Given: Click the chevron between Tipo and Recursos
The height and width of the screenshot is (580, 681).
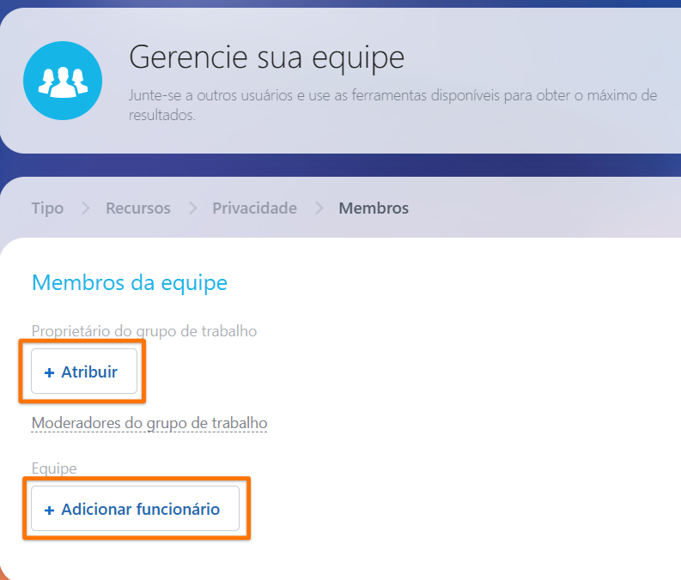Looking at the screenshot, I should point(86,208).
